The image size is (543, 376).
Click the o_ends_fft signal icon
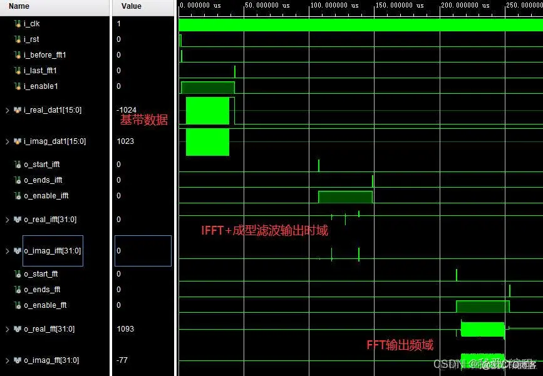pos(18,289)
